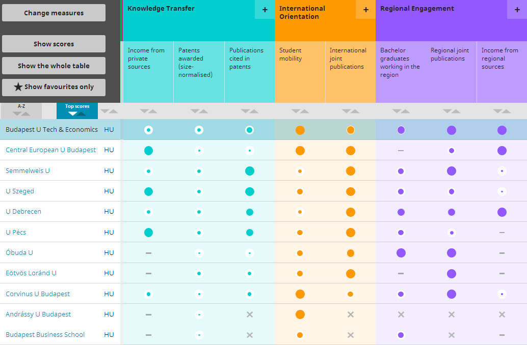Toggle Show favourites only

(x=54, y=87)
